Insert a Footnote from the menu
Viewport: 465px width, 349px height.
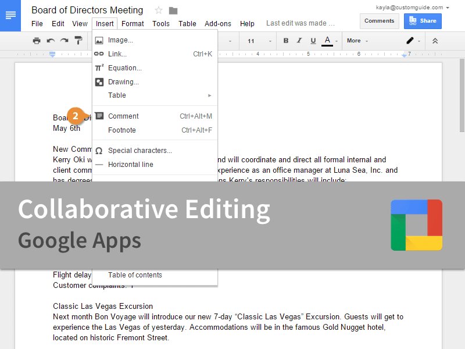[155, 130]
